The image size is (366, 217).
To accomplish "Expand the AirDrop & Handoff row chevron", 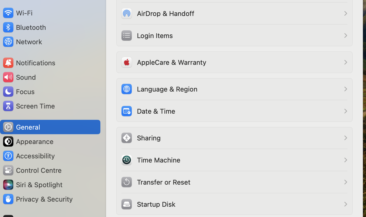I will click(x=346, y=13).
